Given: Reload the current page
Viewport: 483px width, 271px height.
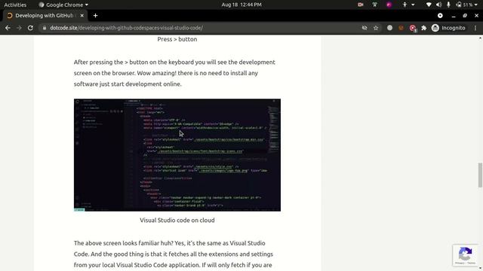Looking at the screenshot, I should coord(30,28).
